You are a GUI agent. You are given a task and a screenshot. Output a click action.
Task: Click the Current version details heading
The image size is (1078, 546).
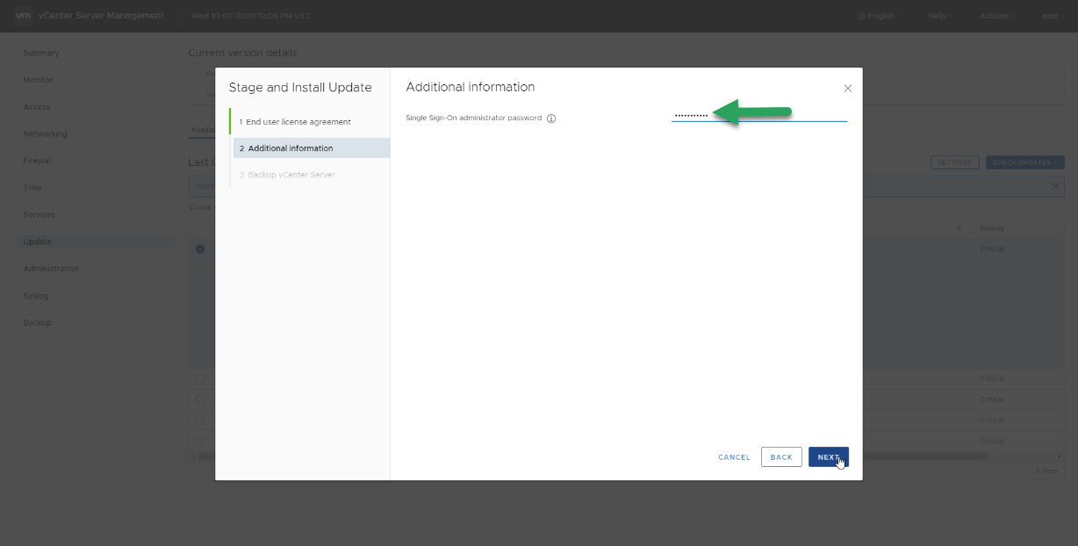242,54
